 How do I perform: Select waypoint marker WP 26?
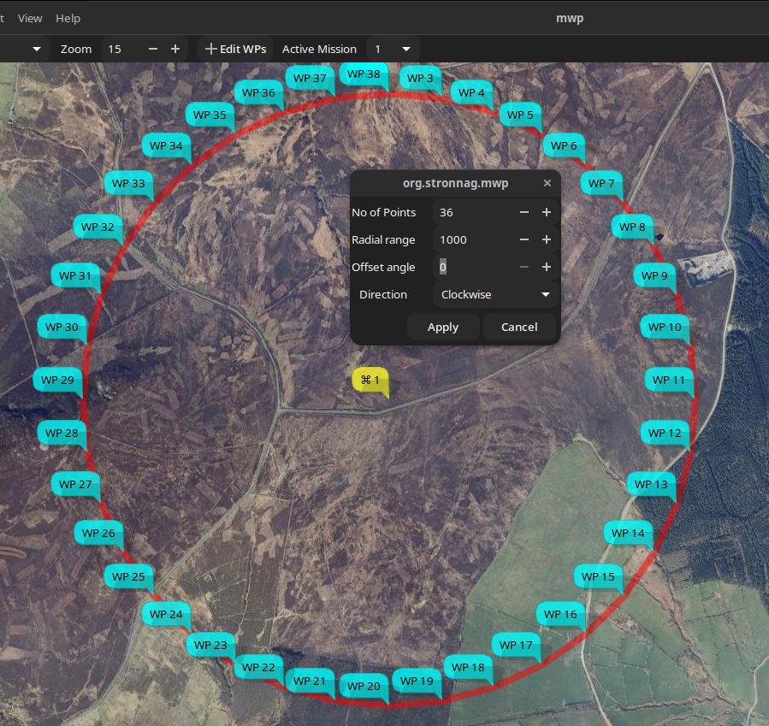tap(98, 533)
